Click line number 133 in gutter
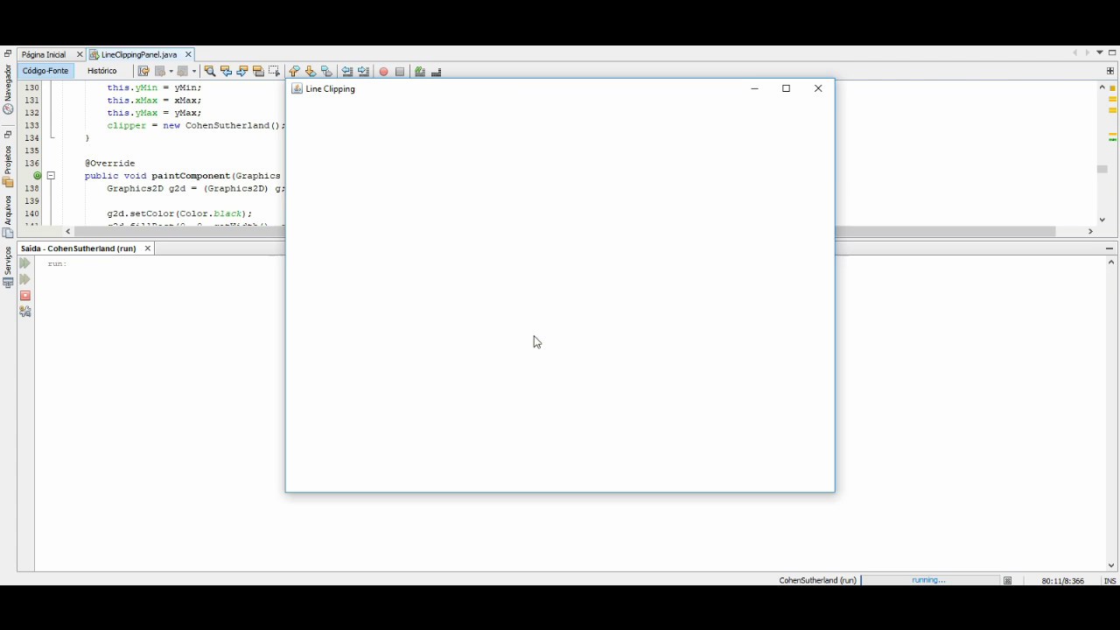This screenshot has height=630, width=1120. coord(31,125)
